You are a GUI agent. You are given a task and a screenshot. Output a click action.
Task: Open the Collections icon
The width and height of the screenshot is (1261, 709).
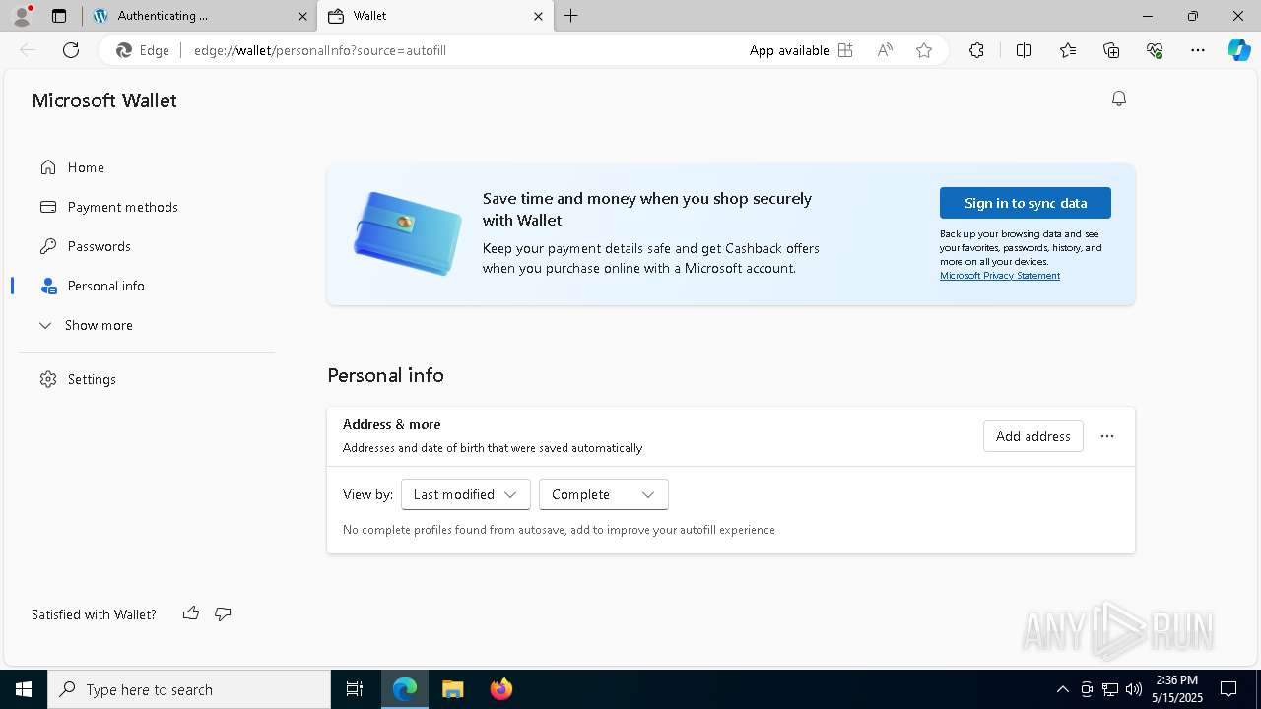coord(1111,50)
